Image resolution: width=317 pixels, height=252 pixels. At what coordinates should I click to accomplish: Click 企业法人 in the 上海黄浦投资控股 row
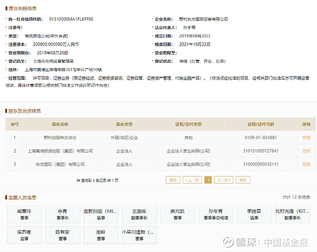tap(124, 151)
